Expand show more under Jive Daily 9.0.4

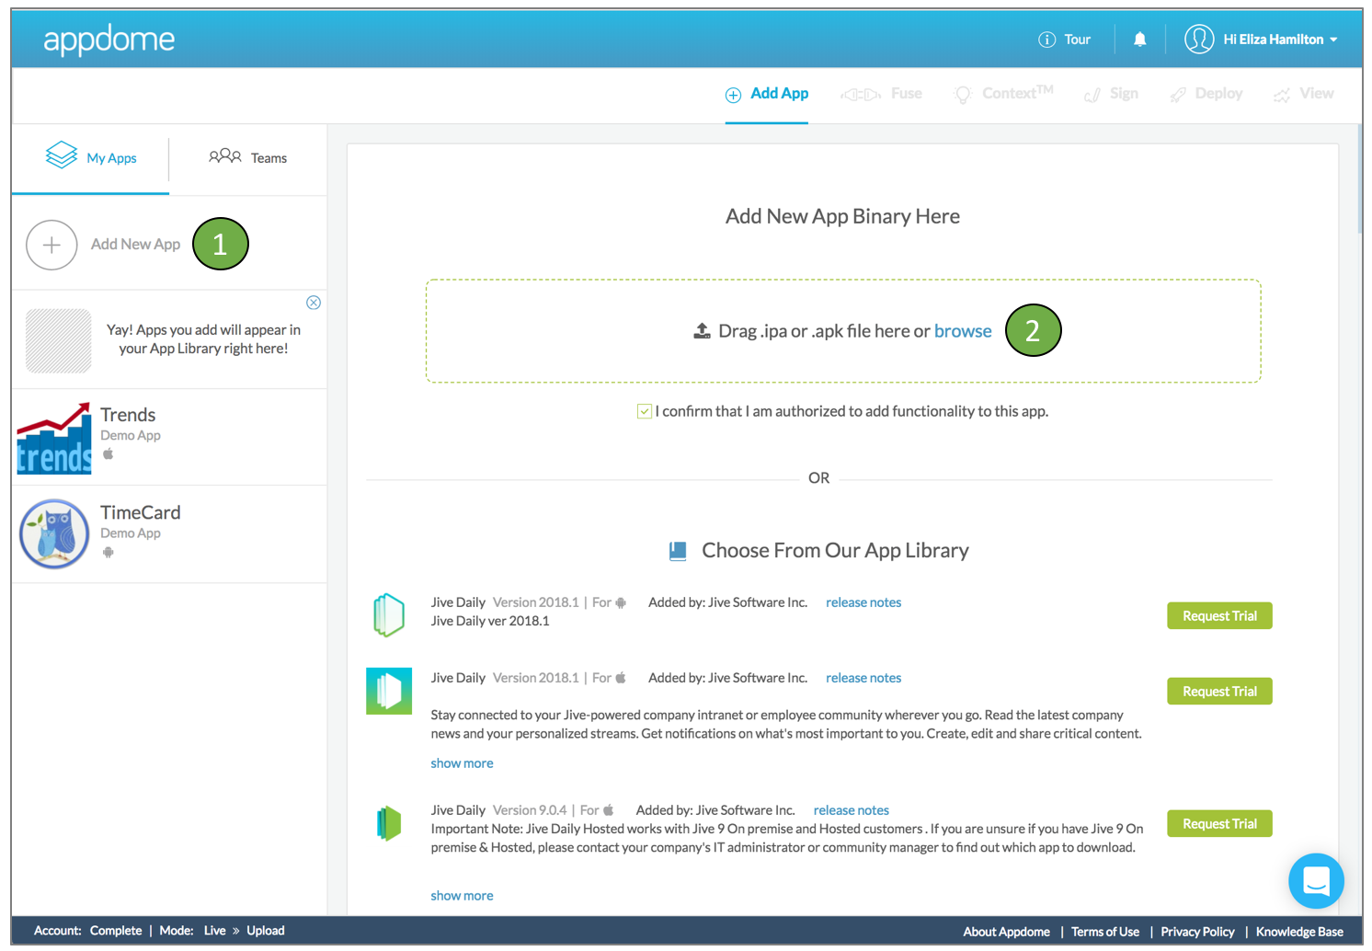(462, 896)
